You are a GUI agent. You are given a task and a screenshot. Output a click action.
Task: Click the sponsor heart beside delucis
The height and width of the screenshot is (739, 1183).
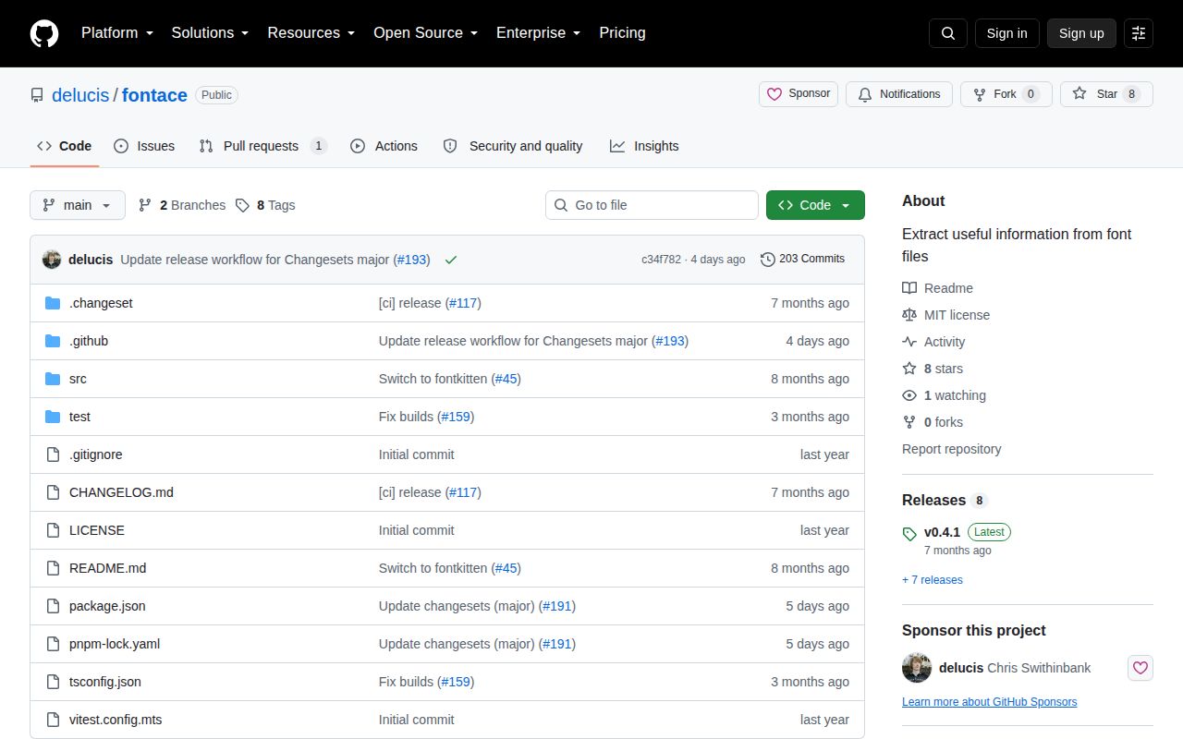(x=1140, y=668)
